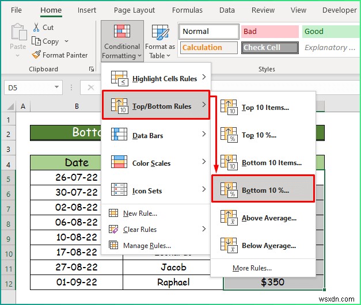
Task: Click the formula bar cancel X icon
Action: coord(91,87)
